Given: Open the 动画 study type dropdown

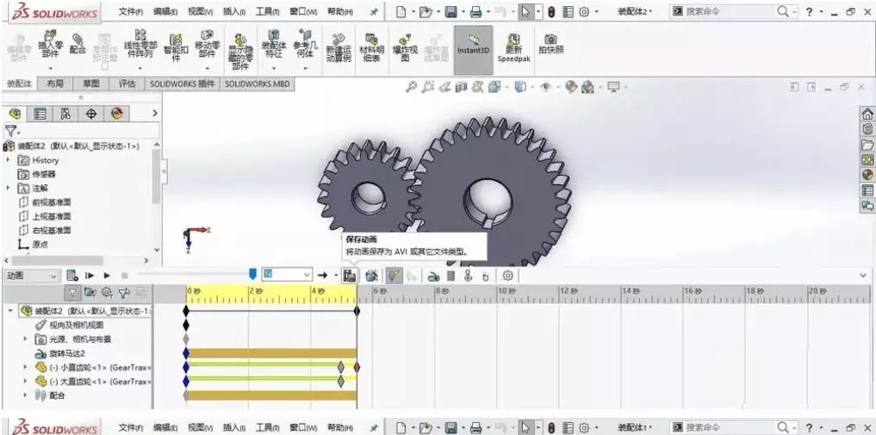Looking at the screenshot, I should 31,276.
